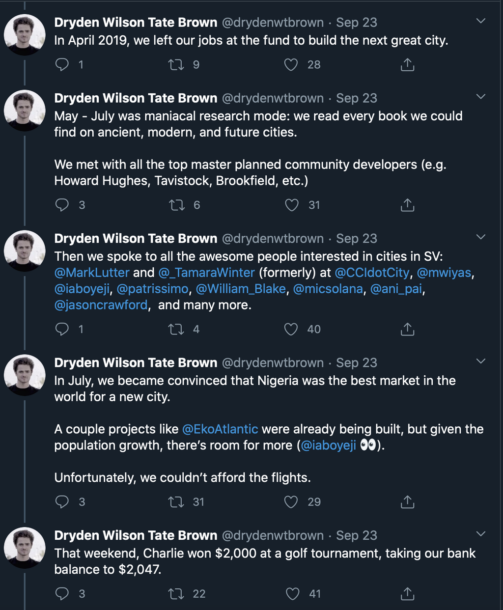
Task: Share the master planned community tweet
Action: [407, 205]
